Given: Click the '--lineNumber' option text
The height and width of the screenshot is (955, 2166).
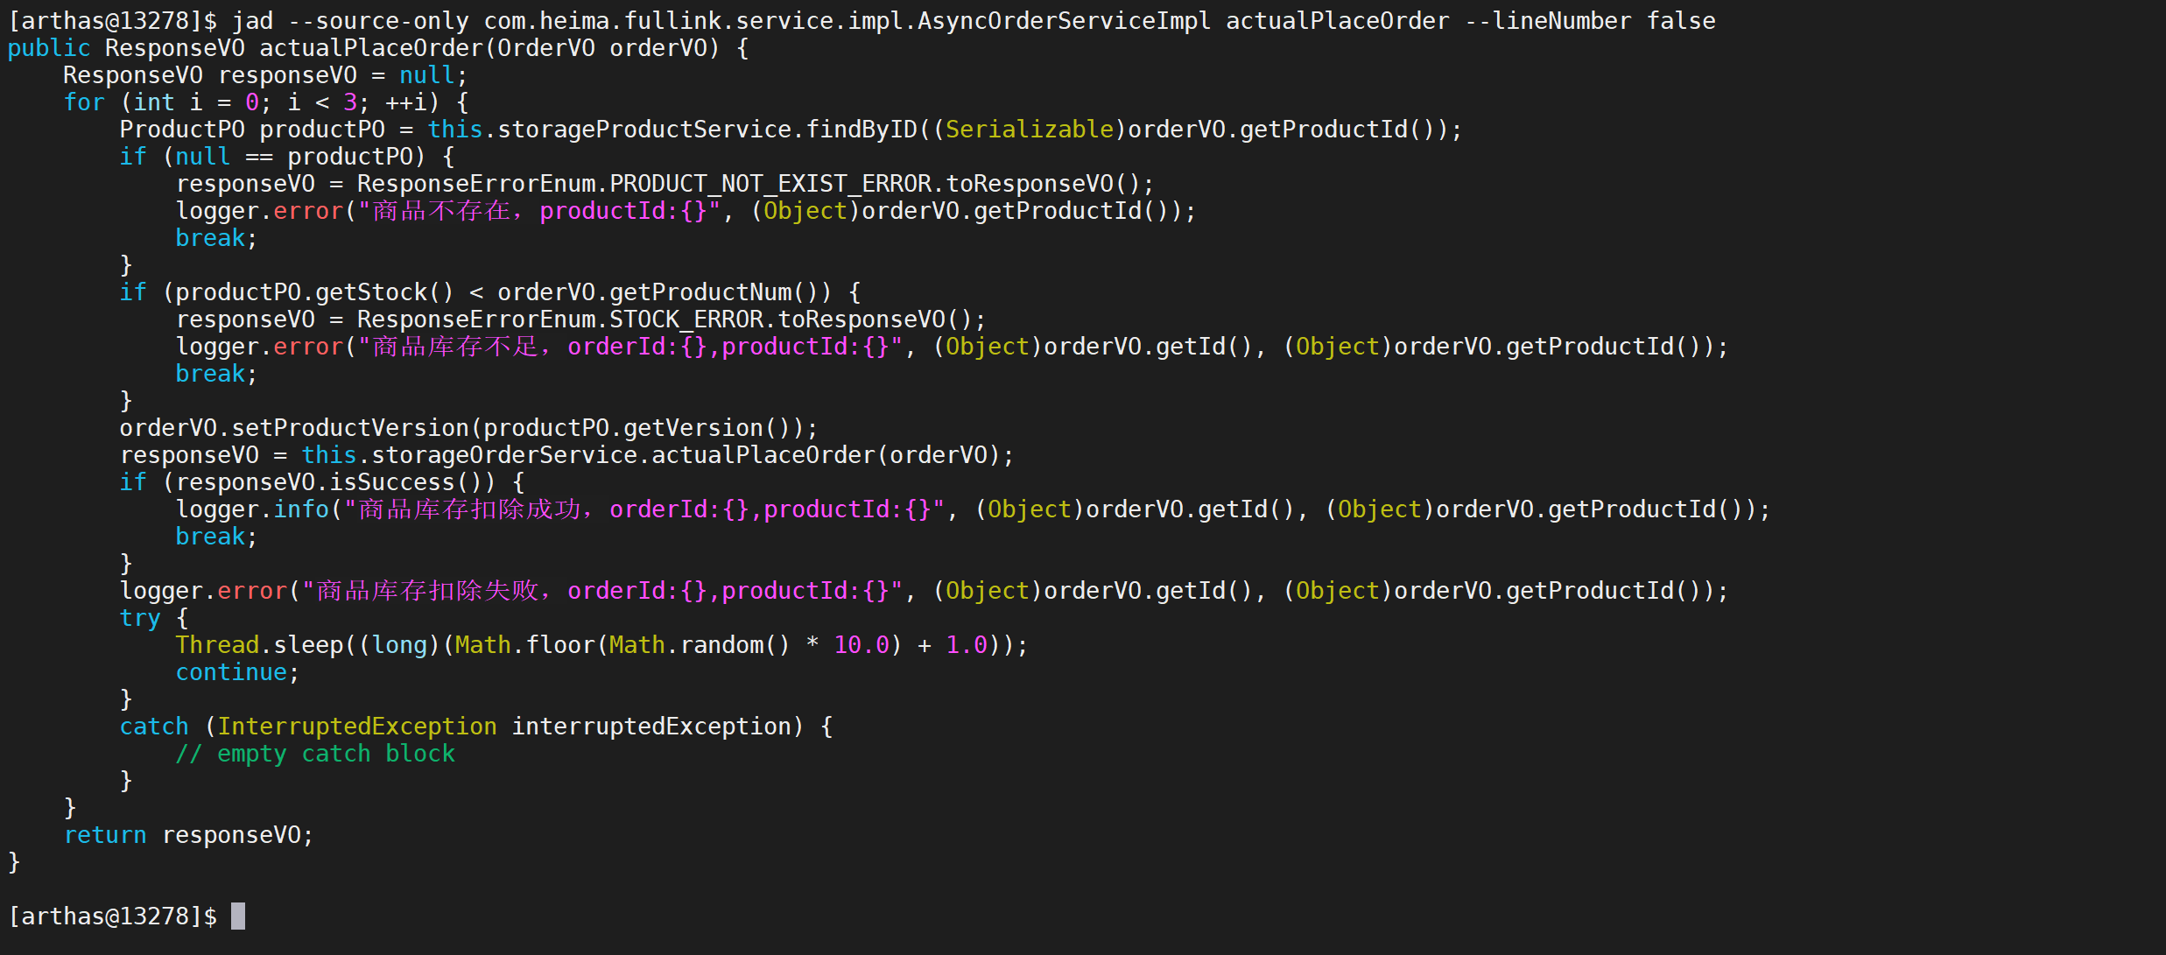Looking at the screenshot, I should [1548, 21].
